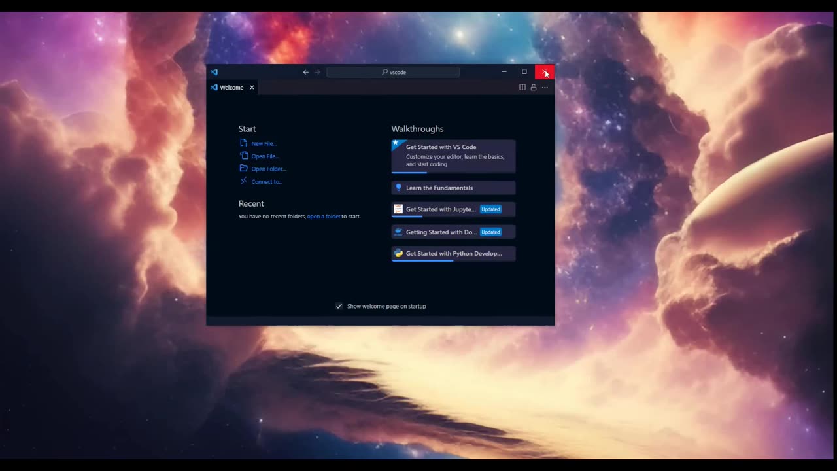Split the editor to the right

(522, 87)
